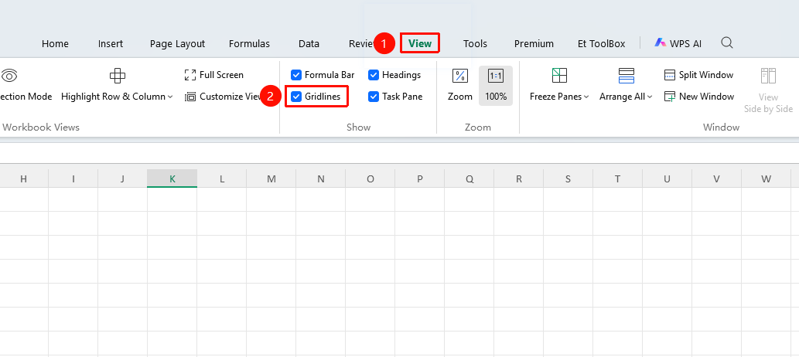Expand the Arrange All dropdown

(x=650, y=97)
